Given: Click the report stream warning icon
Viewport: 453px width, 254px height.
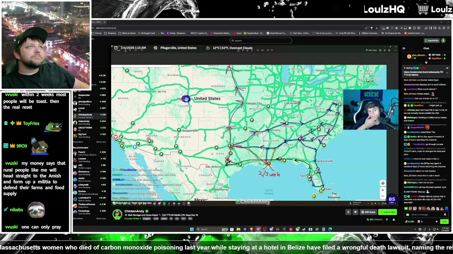Looking at the screenshot, I should coord(394,219).
